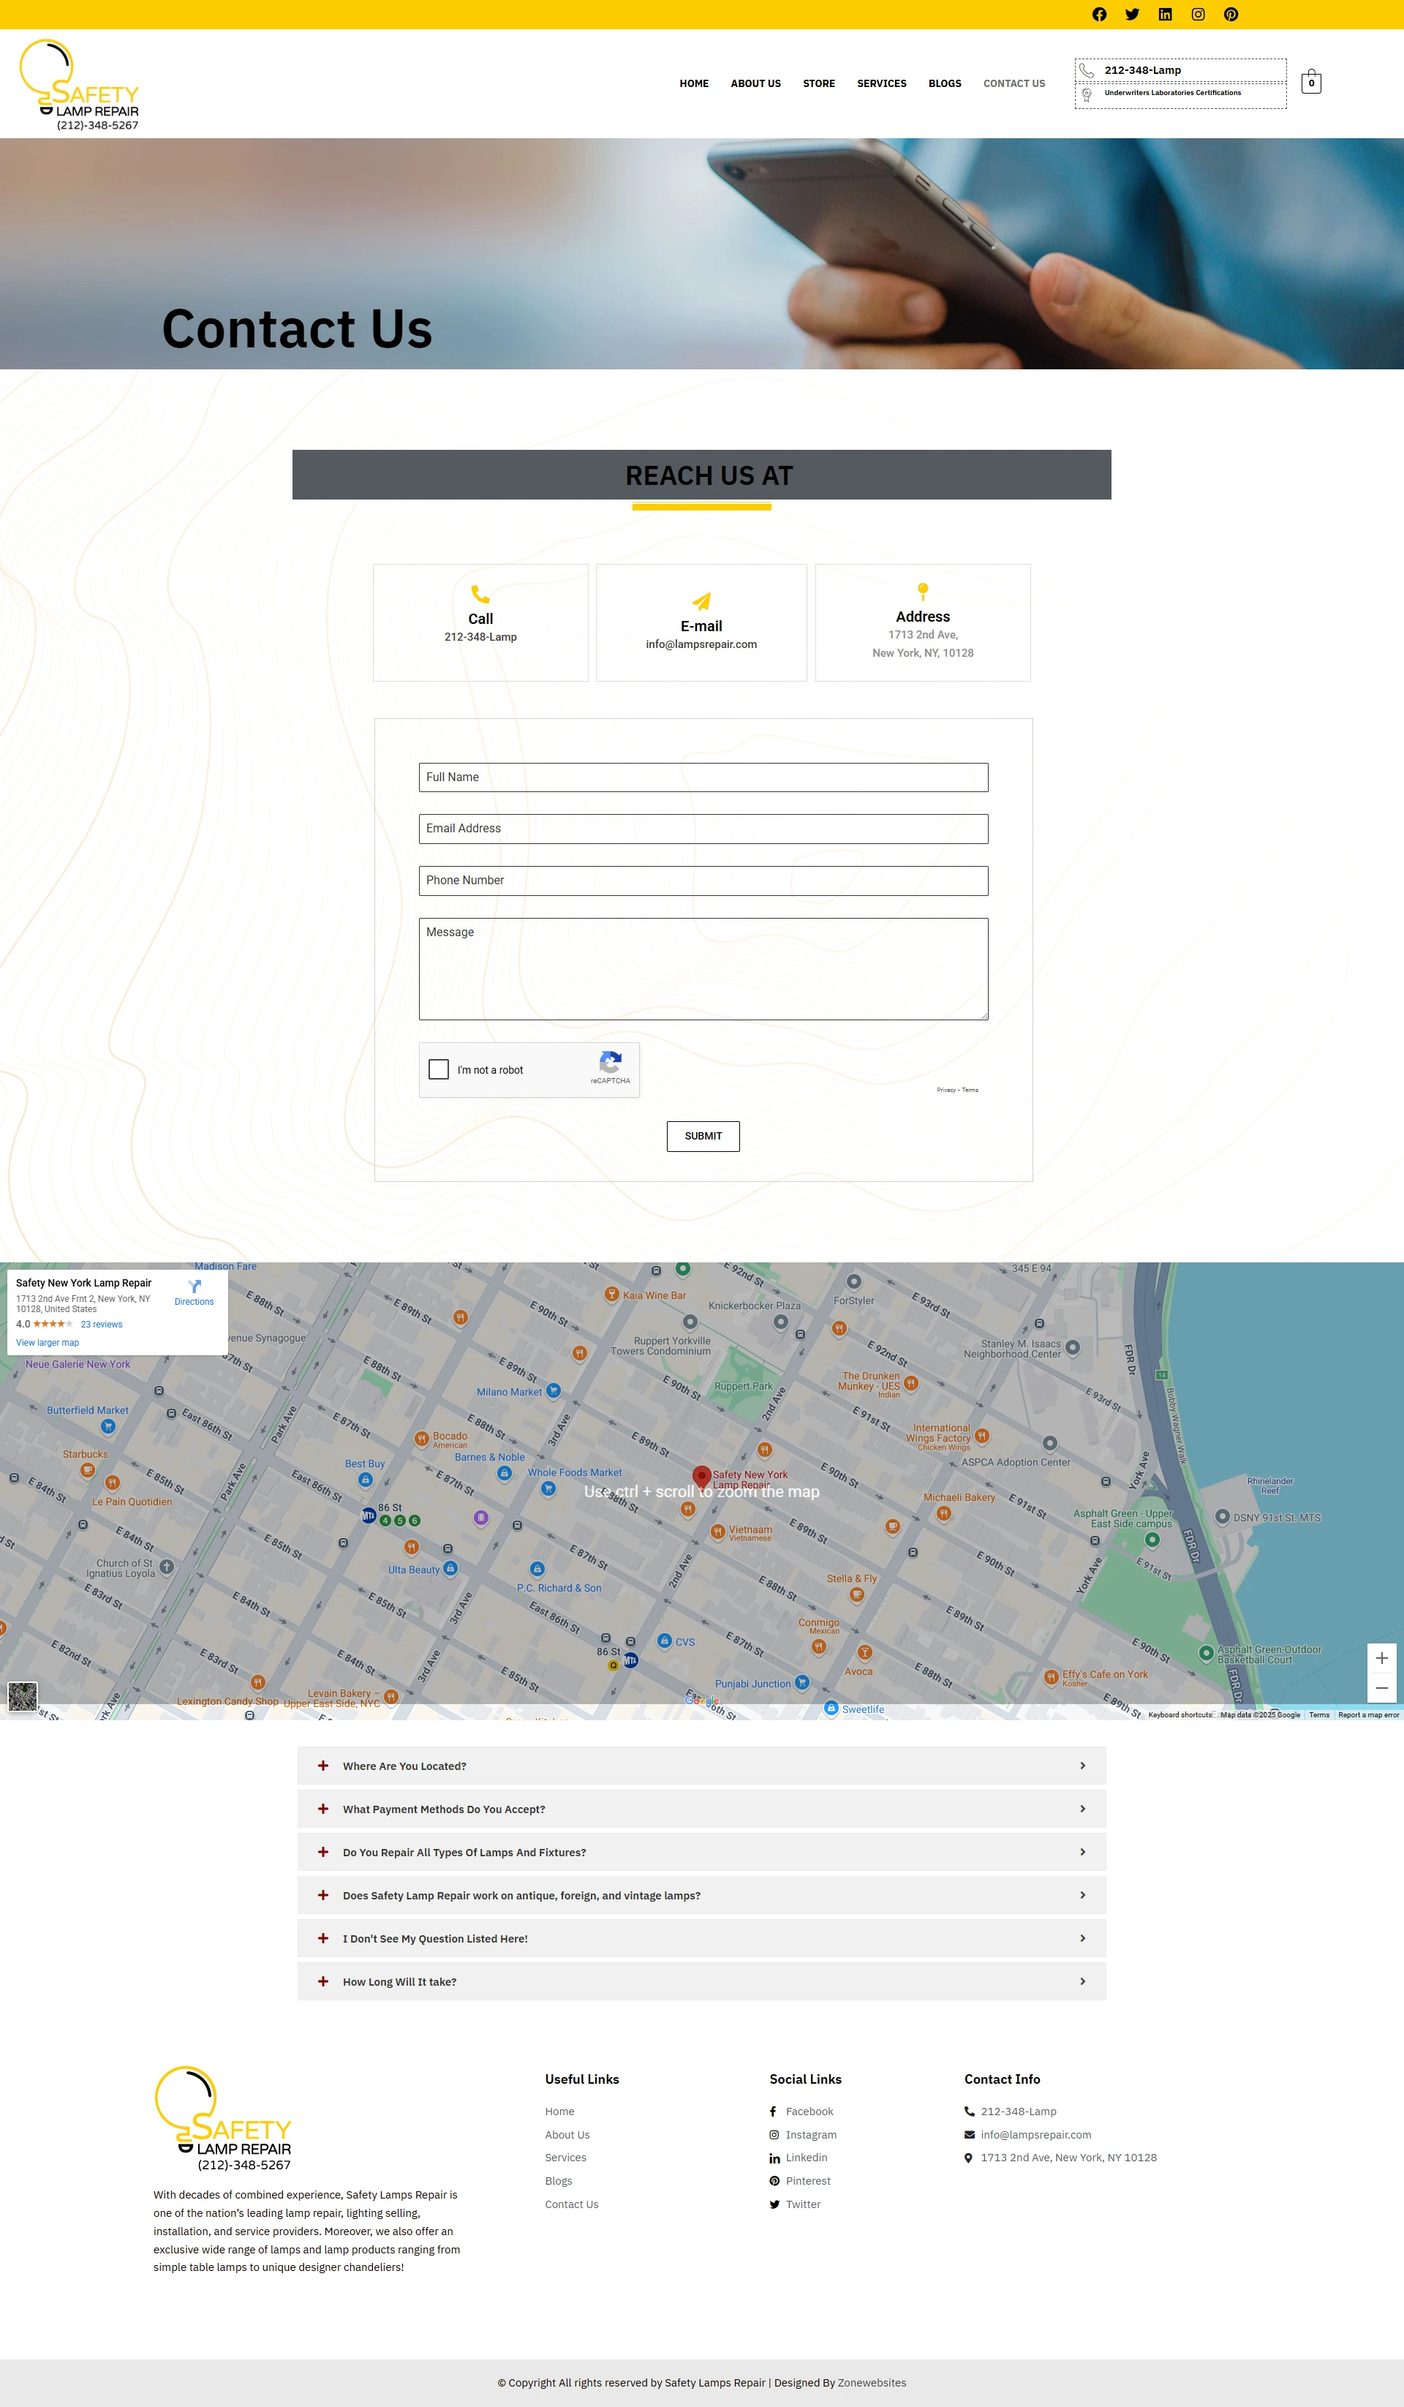This screenshot has width=1404, height=2407.
Task: Go to the STORE menu item
Action: [x=818, y=84]
